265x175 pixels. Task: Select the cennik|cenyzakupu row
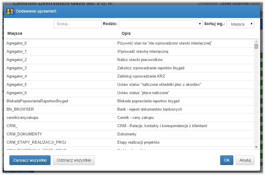tap(129, 118)
